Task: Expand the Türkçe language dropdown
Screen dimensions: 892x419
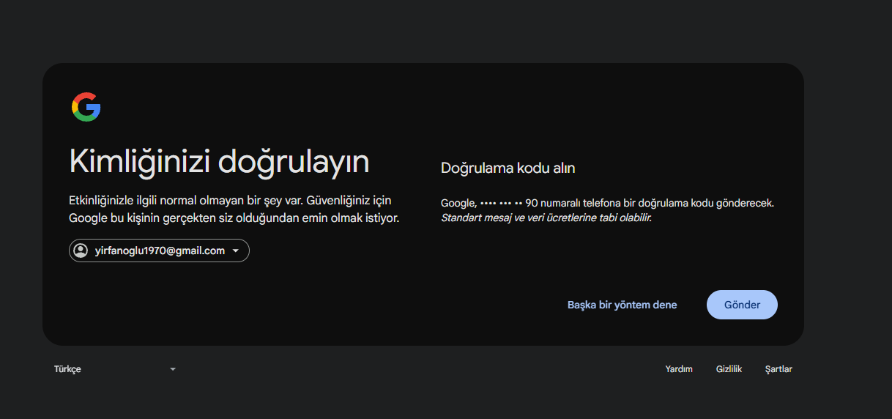Action: 115,369
